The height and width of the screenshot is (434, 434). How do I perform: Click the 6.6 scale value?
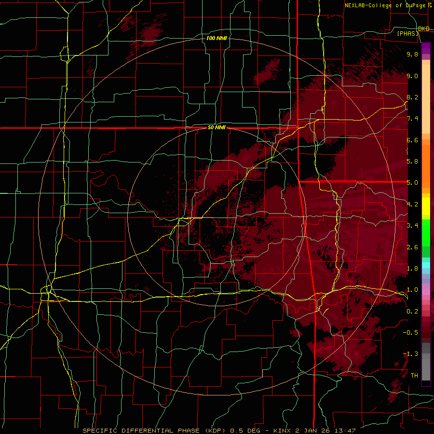(x=412, y=140)
